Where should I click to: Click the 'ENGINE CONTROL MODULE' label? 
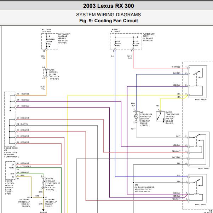click(10, 188)
